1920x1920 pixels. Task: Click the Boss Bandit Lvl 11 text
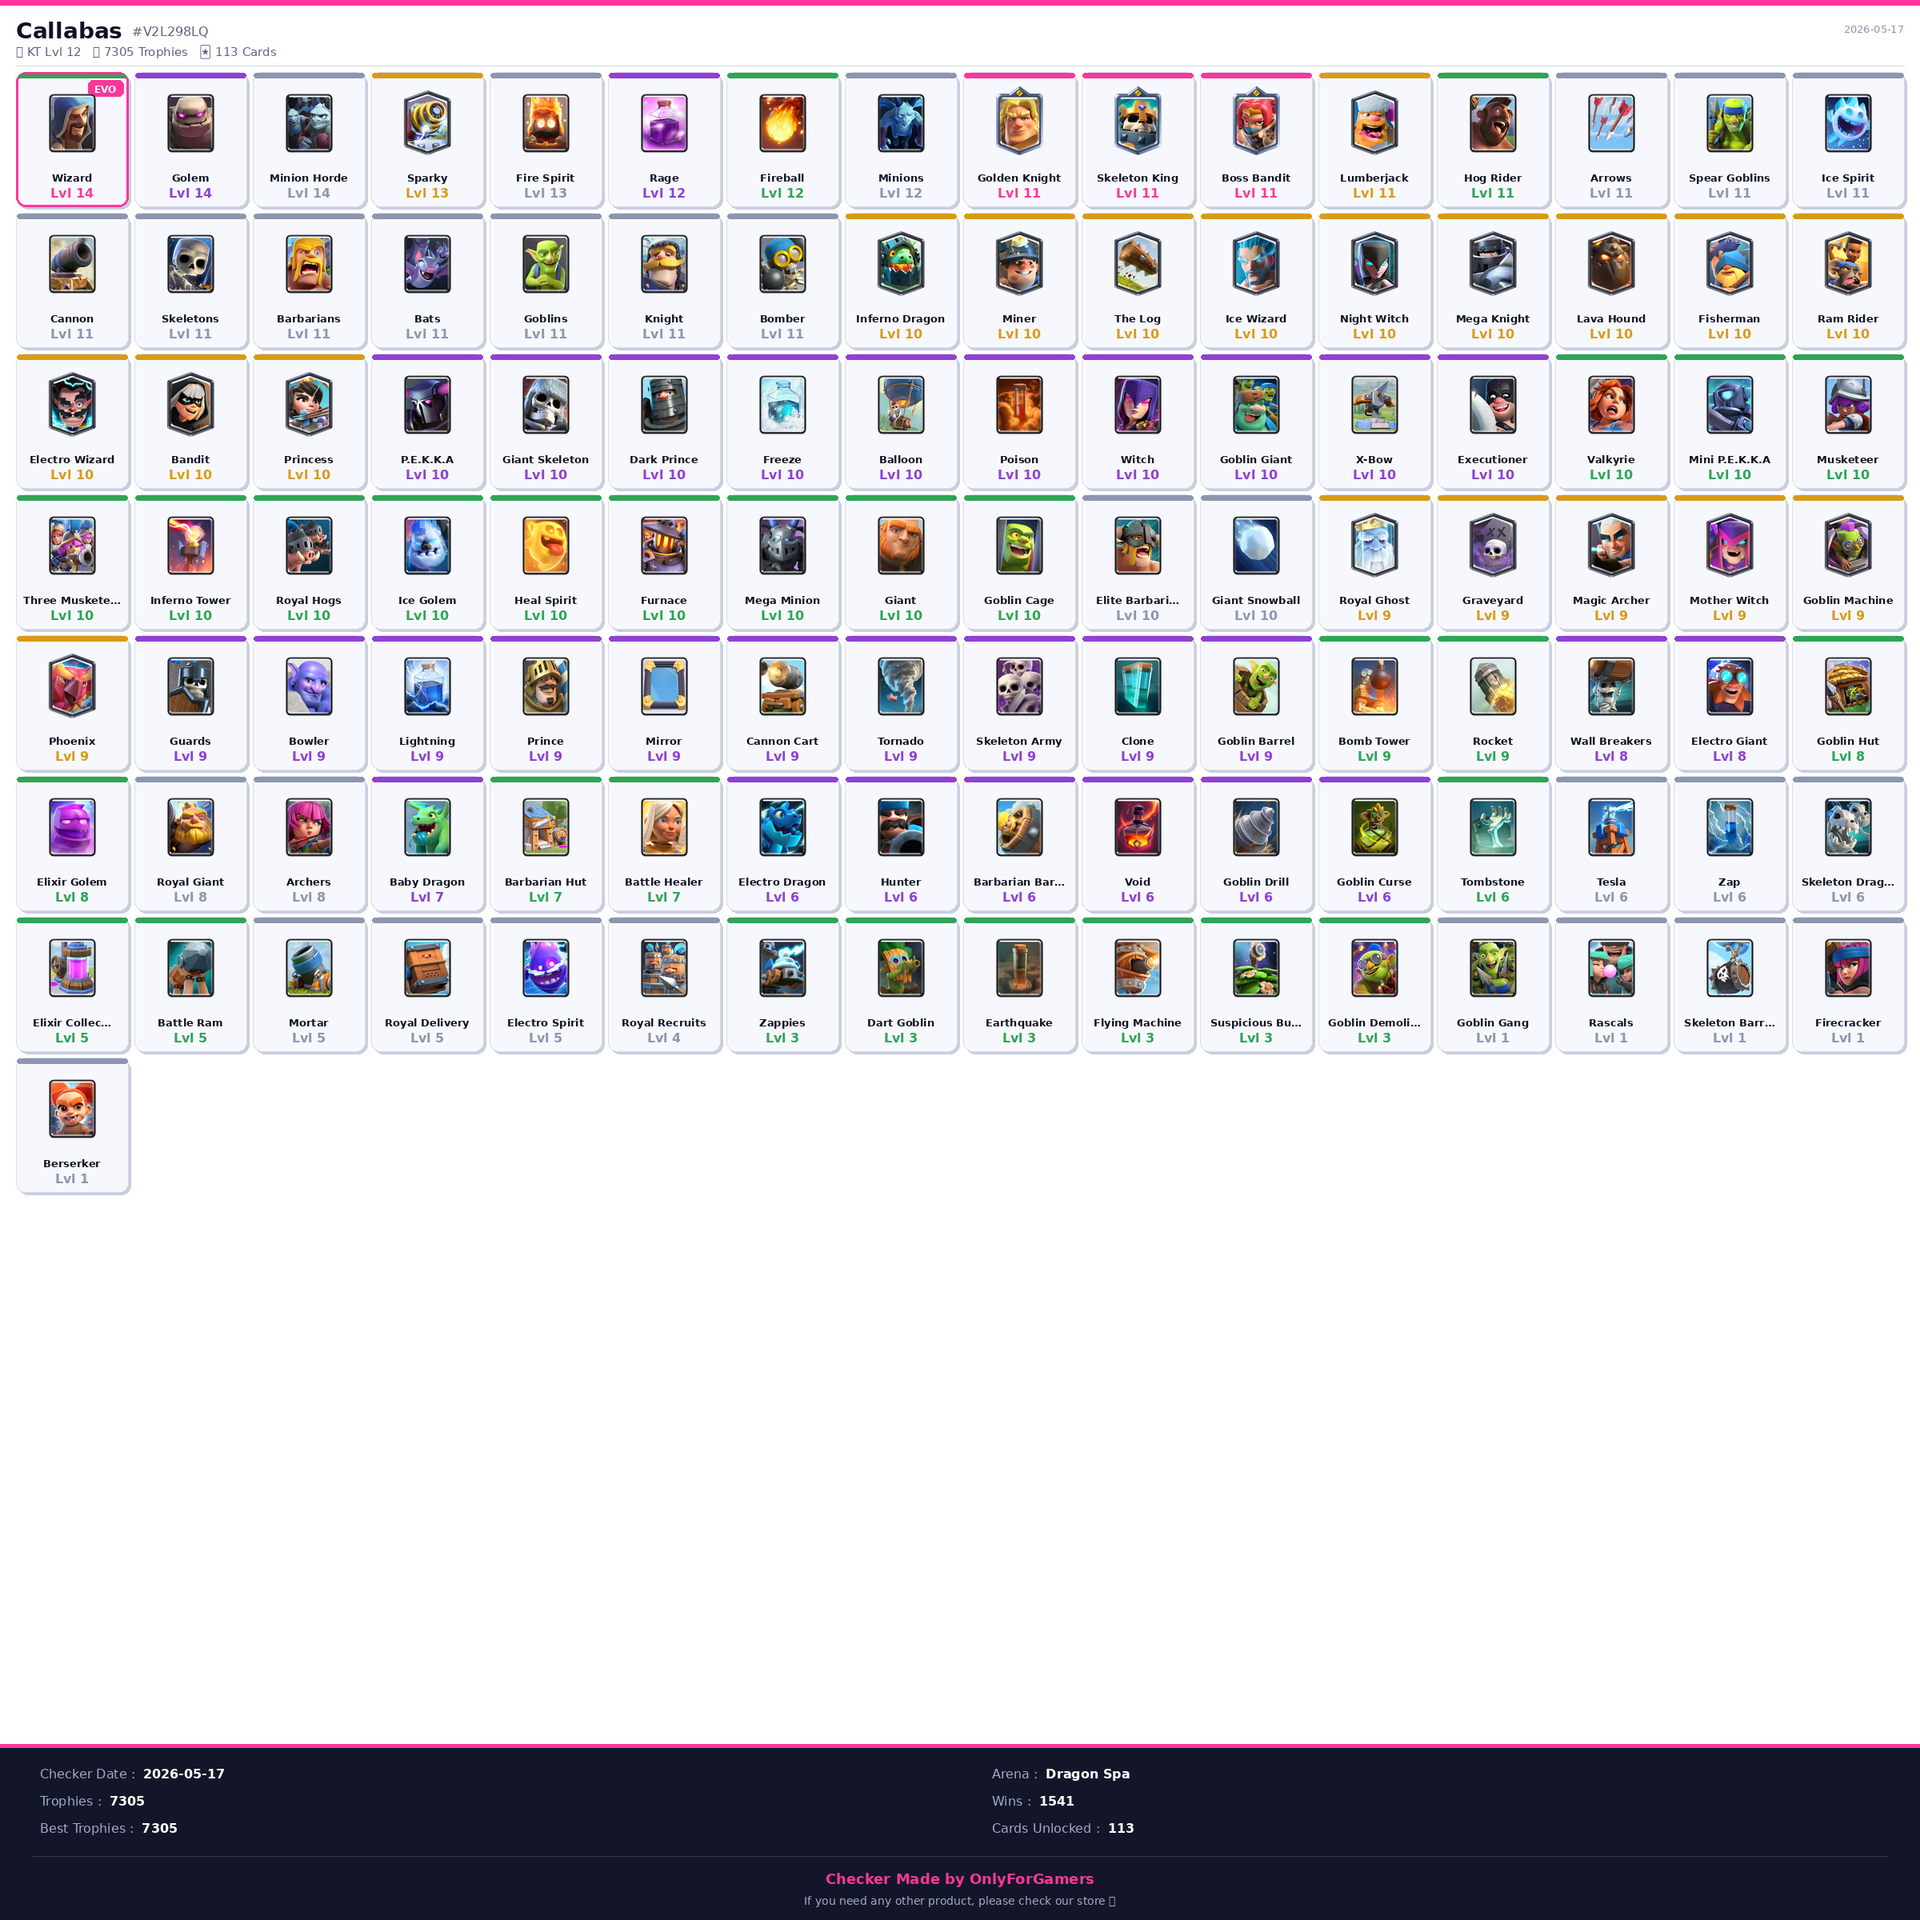pos(1256,193)
